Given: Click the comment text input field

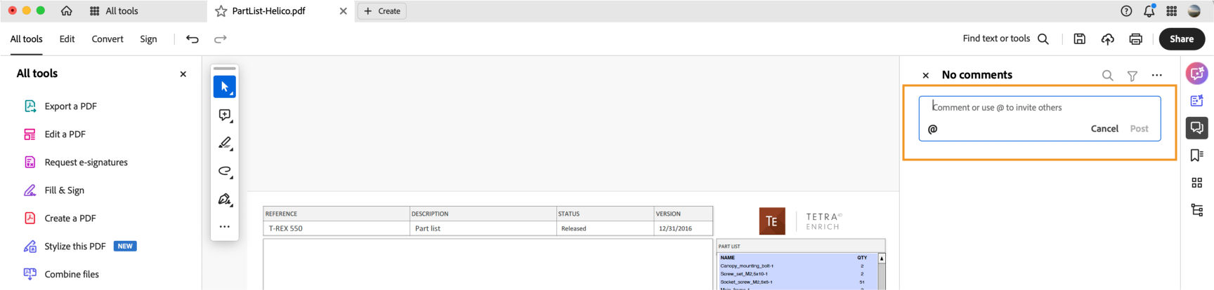Looking at the screenshot, I should [1039, 107].
